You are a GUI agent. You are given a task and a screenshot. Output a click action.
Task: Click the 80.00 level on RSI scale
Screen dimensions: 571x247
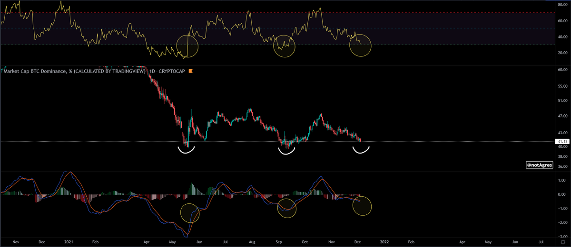click(x=561, y=5)
